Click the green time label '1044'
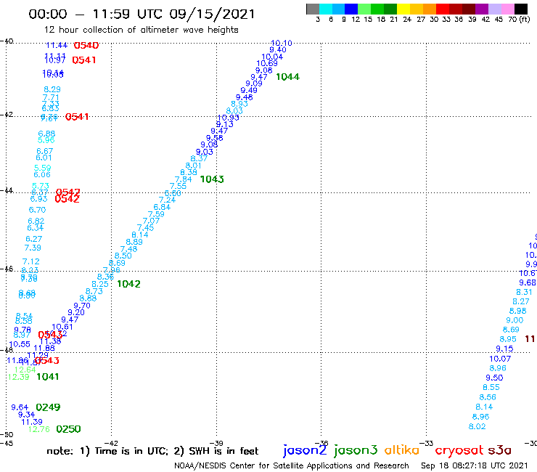 pyautogui.click(x=287, y=77)
